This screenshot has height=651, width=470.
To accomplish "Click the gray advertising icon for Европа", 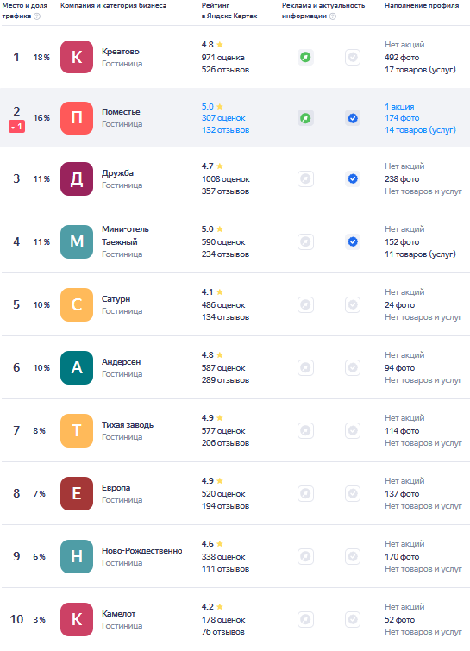I will (305, 493).
